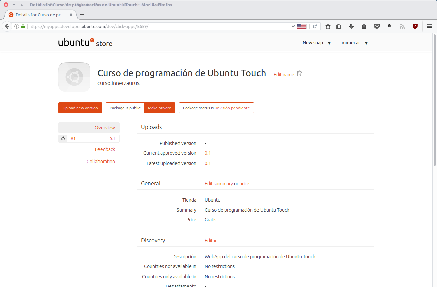
Task: Click the Edit name link
Action: [284, 75]
